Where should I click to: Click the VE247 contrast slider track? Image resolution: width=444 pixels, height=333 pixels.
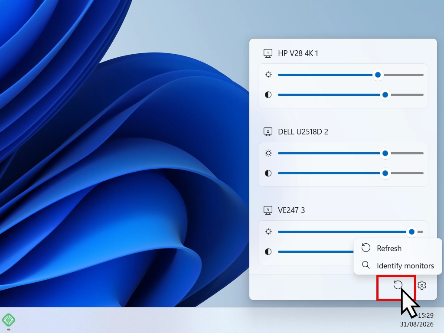316,252
